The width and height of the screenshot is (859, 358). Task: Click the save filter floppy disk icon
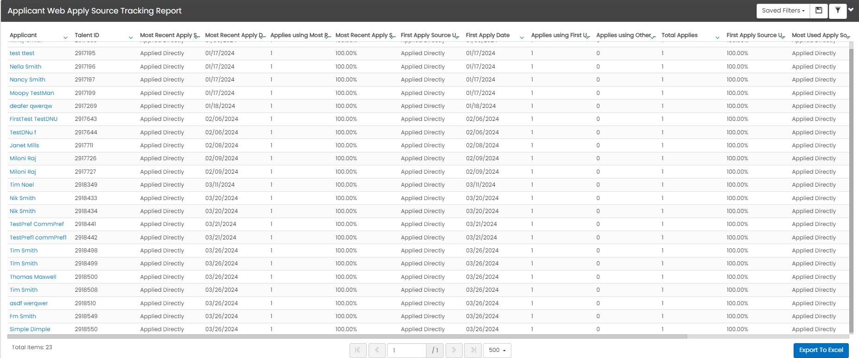click(x=819, y=11)
